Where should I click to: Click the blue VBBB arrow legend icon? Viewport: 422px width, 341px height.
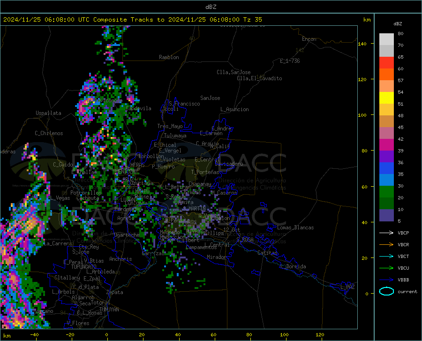tap(386, 280)
